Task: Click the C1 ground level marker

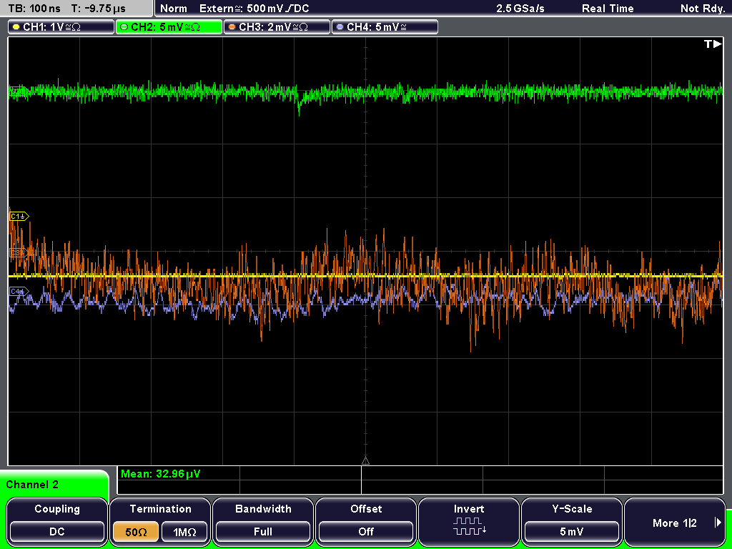Action: (x=19, y=217)
